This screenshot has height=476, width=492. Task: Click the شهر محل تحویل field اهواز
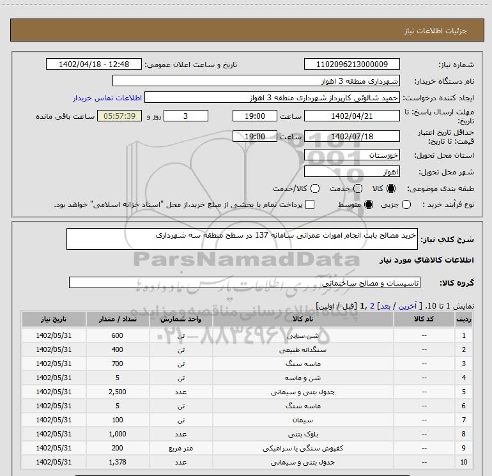[x=351, y=171]
